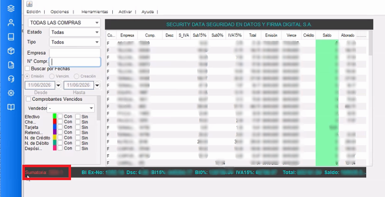Open the Desde date picker arrow
Viewport: 385px width, 197px height.
click(59, 85)
